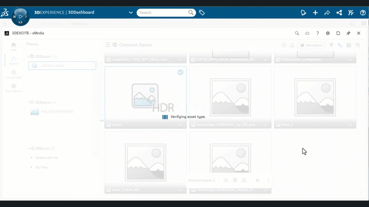Open Places in xMedia sidebar
Screen dimensions: 369x207
pos(13,60)
